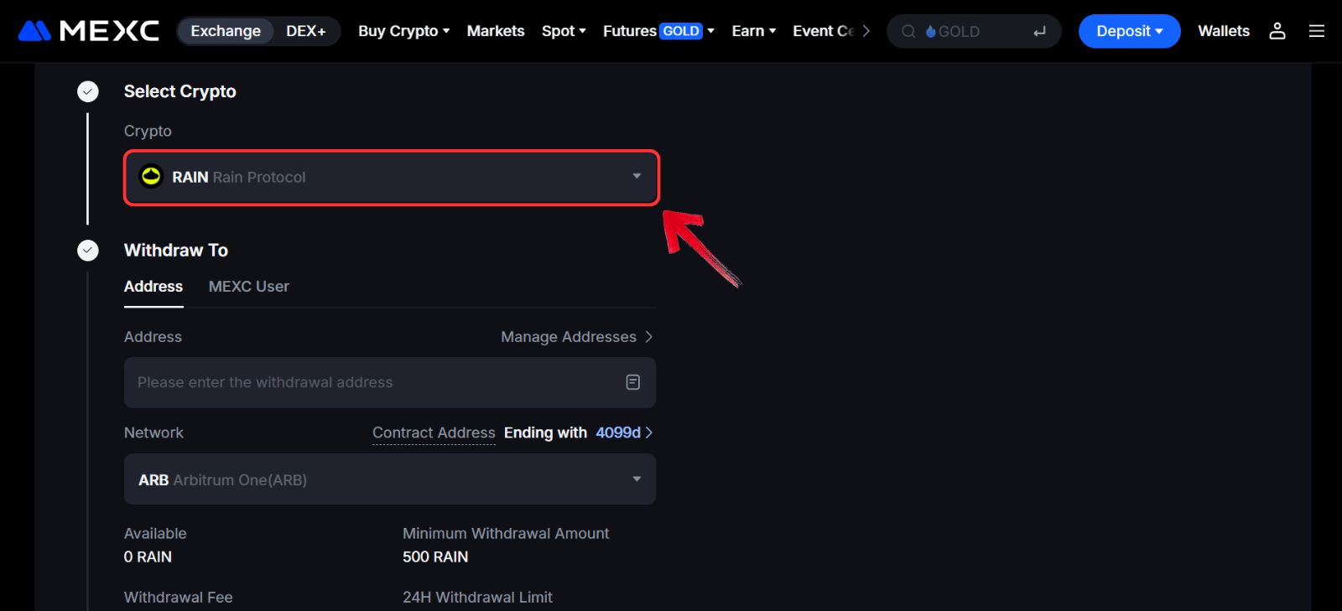The image size is (1342, 611).
Task: Click the RAIN coin icon
Action: pos(151,176)
